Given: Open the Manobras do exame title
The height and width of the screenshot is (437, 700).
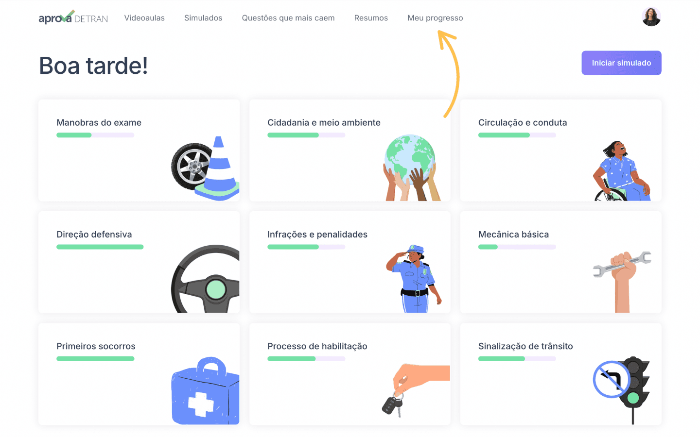Looking at the screenshot, I should coord(99,122).
